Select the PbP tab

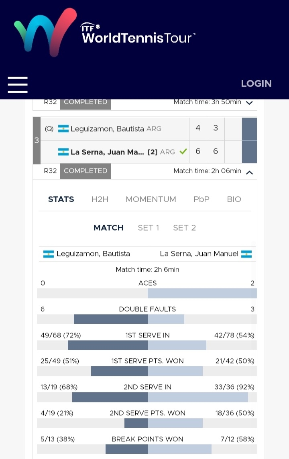(201, 199)
